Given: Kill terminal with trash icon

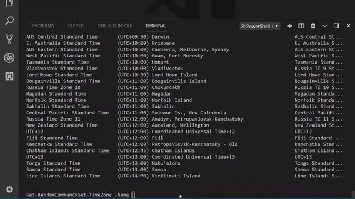Looking at the screenshot, I should [x=313, y=26].
